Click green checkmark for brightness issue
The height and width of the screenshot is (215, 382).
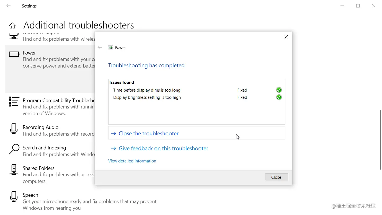coord(279,97)
